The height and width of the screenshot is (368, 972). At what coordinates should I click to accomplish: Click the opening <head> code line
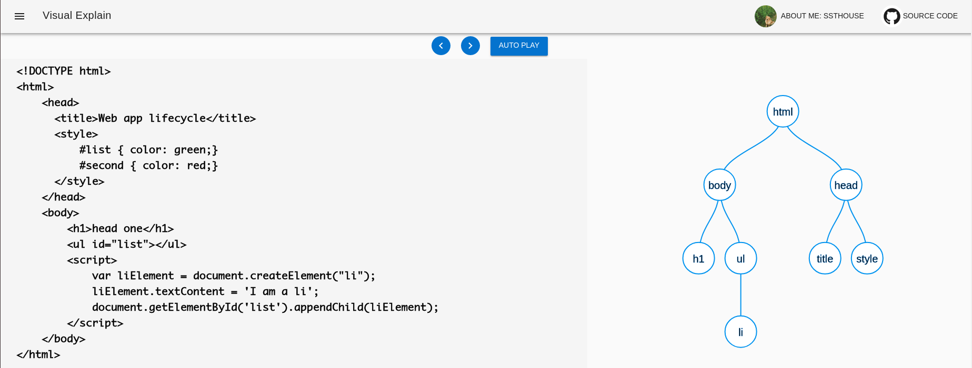tap(61, 102)
